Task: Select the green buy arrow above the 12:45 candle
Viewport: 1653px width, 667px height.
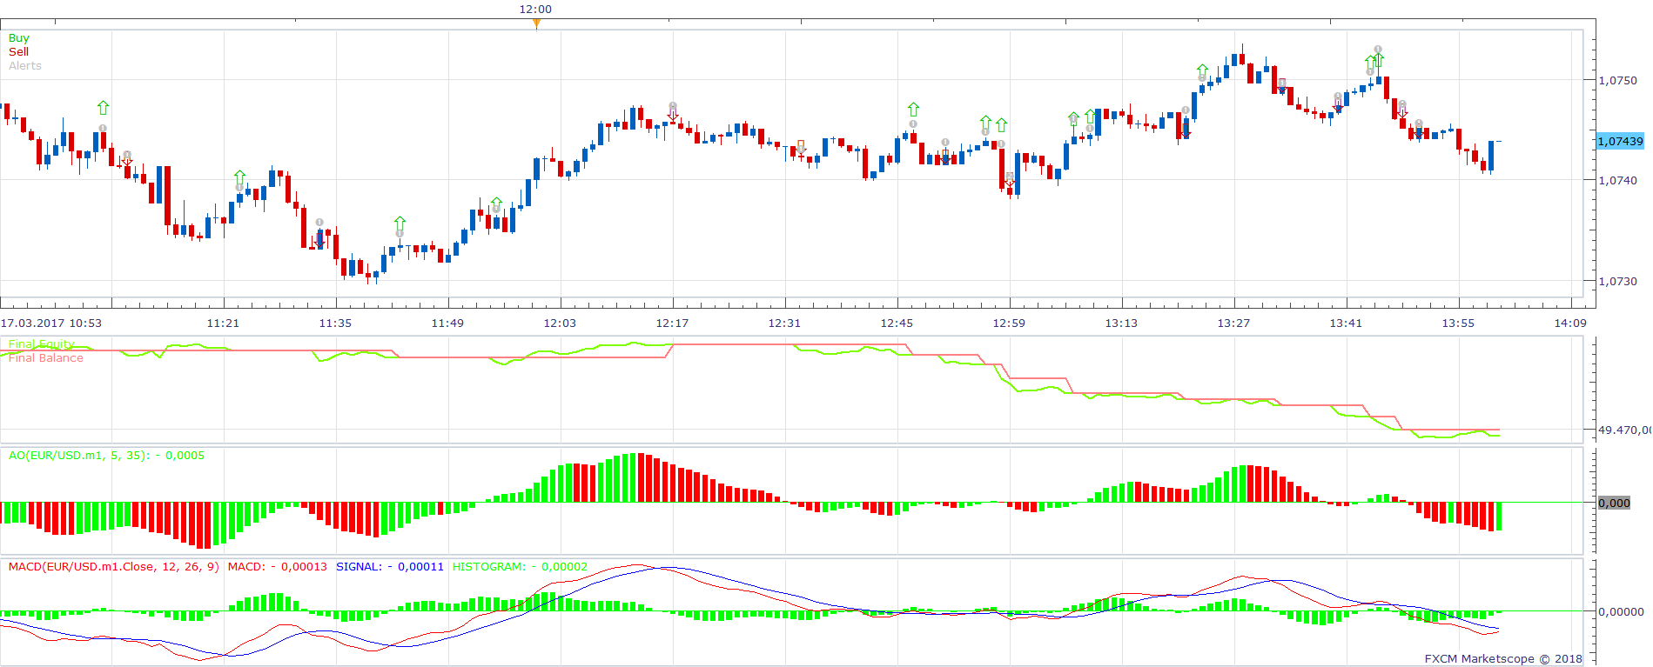Action: [913, 110]
